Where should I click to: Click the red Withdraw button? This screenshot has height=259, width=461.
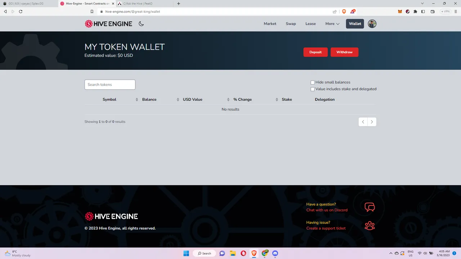(x=344, y=52)
